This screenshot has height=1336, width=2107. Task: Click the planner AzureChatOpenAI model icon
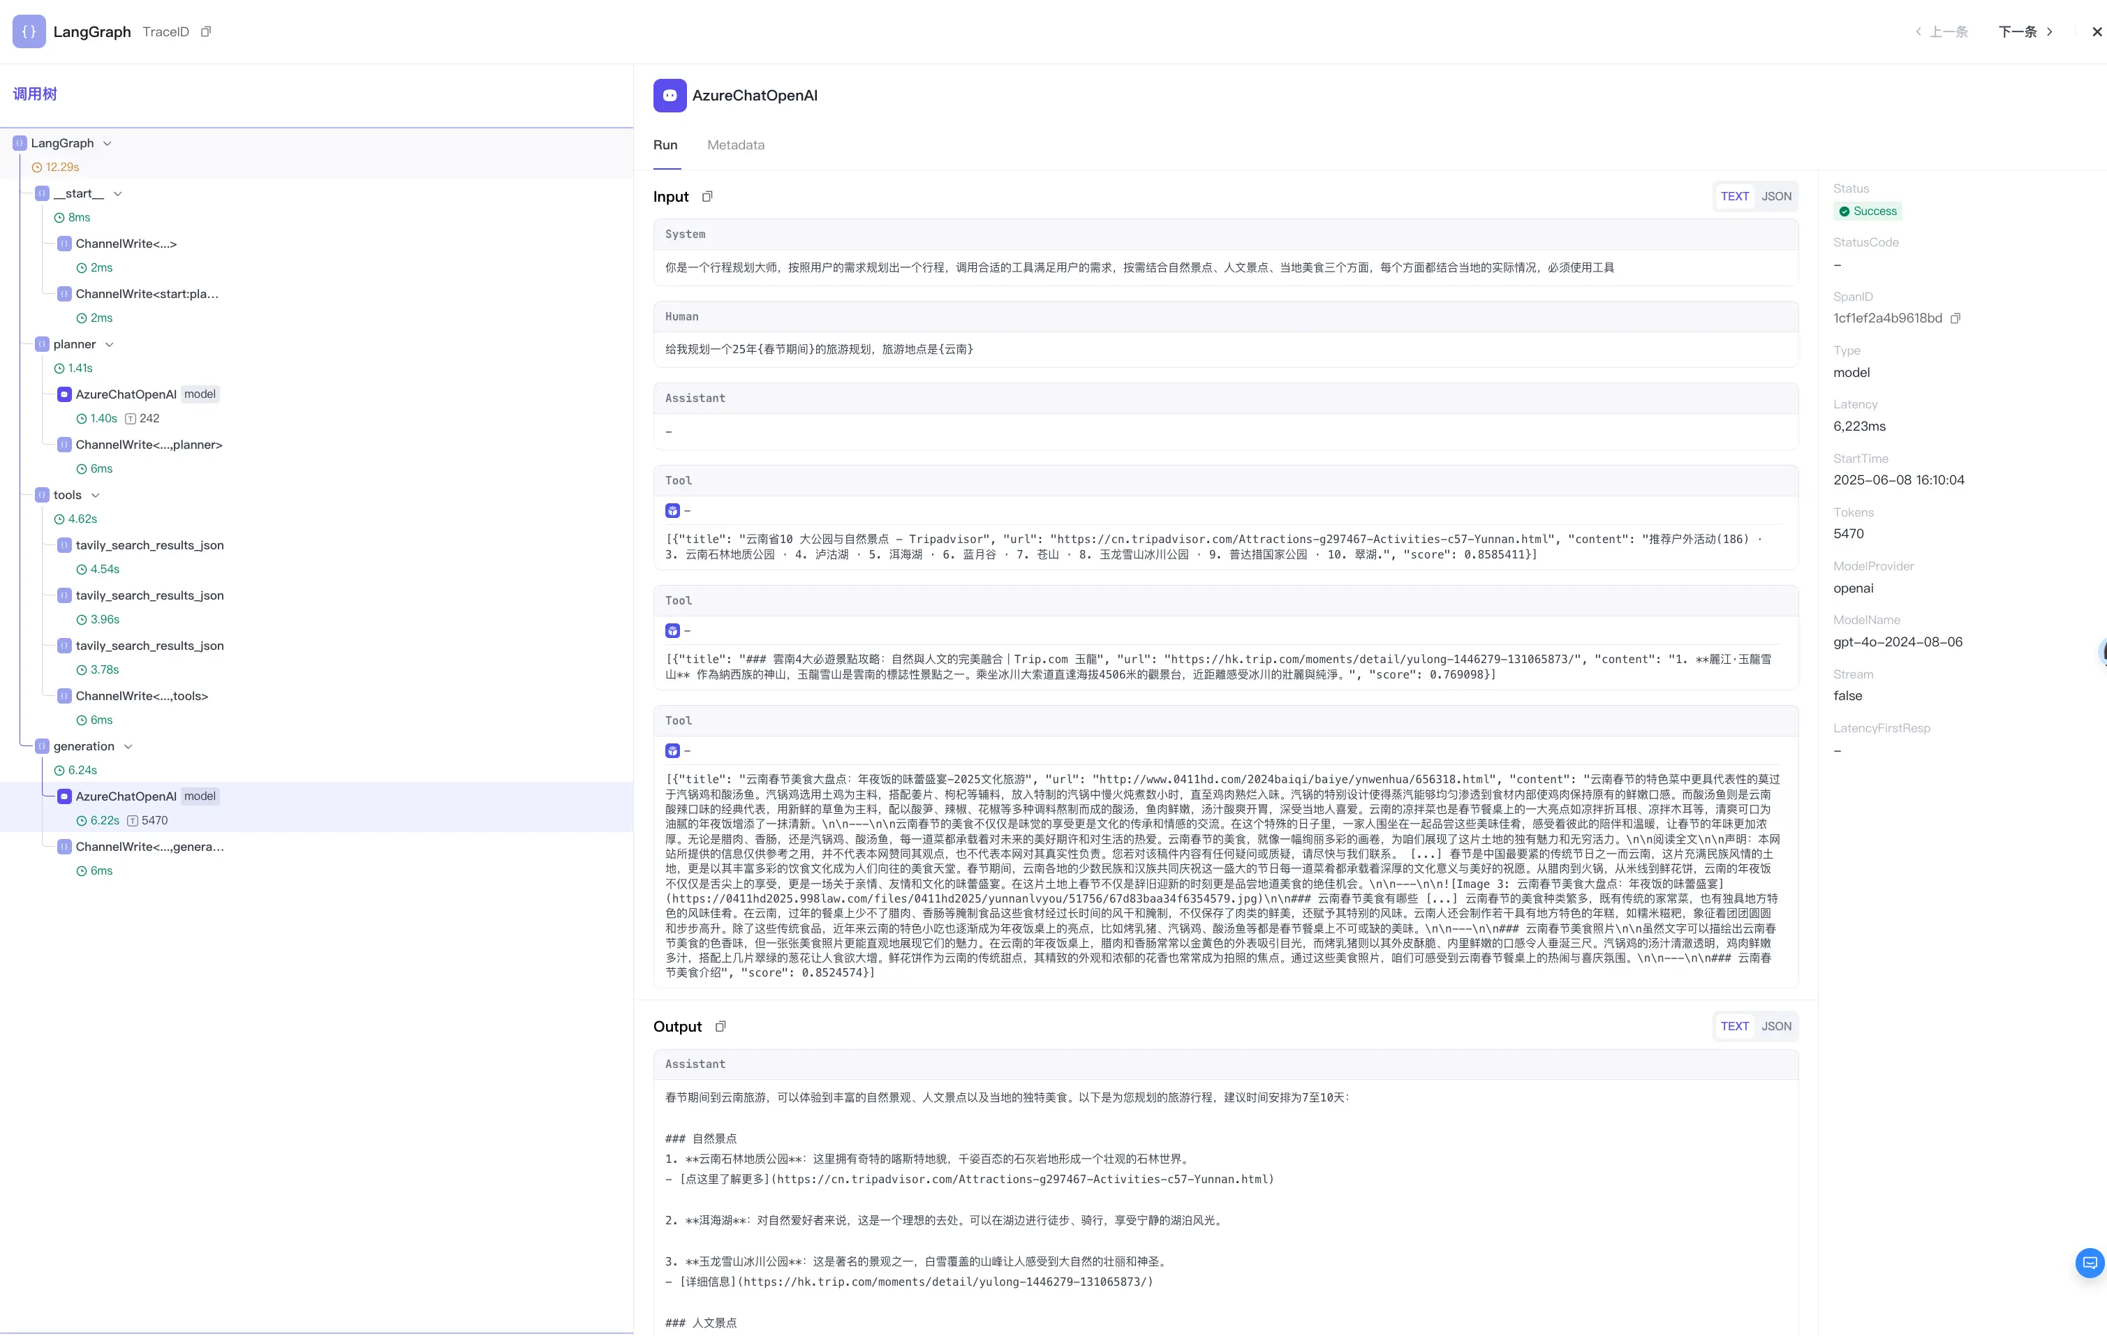[x=64, y=394]
